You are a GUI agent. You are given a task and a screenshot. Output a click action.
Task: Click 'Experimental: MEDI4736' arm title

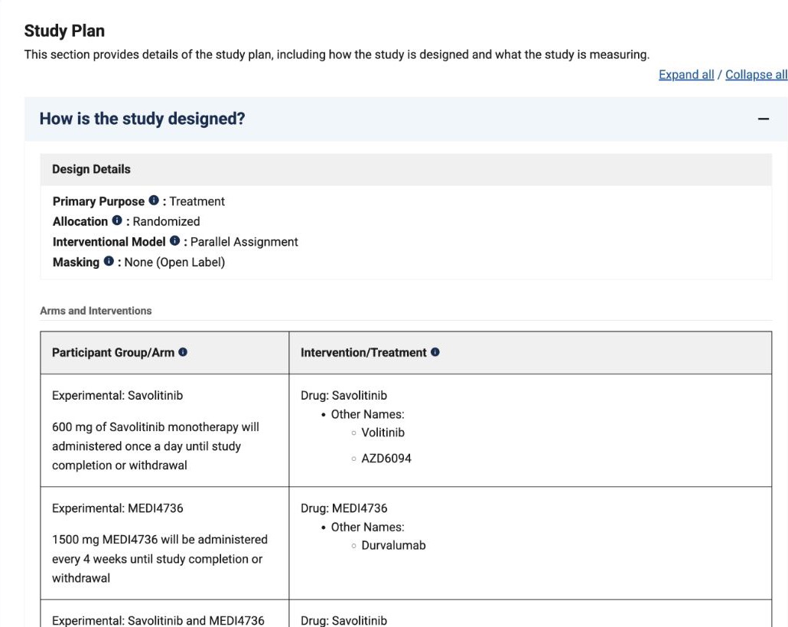[117, 508]
